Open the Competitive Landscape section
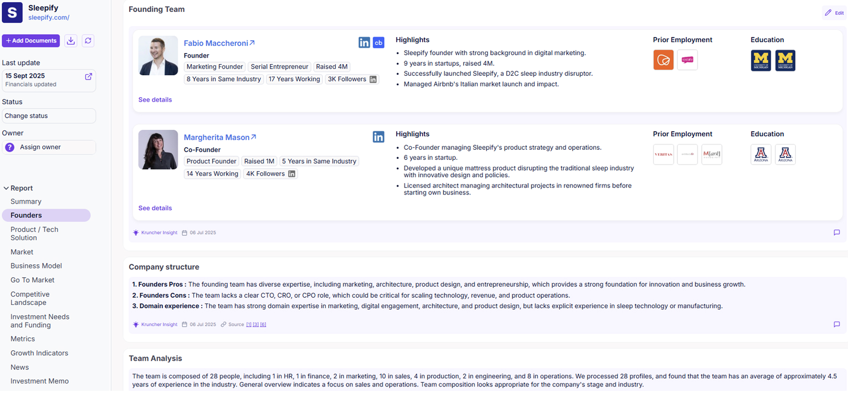This screenshot has width=848, height=393. pyautogui.click(x=30, y=298)
